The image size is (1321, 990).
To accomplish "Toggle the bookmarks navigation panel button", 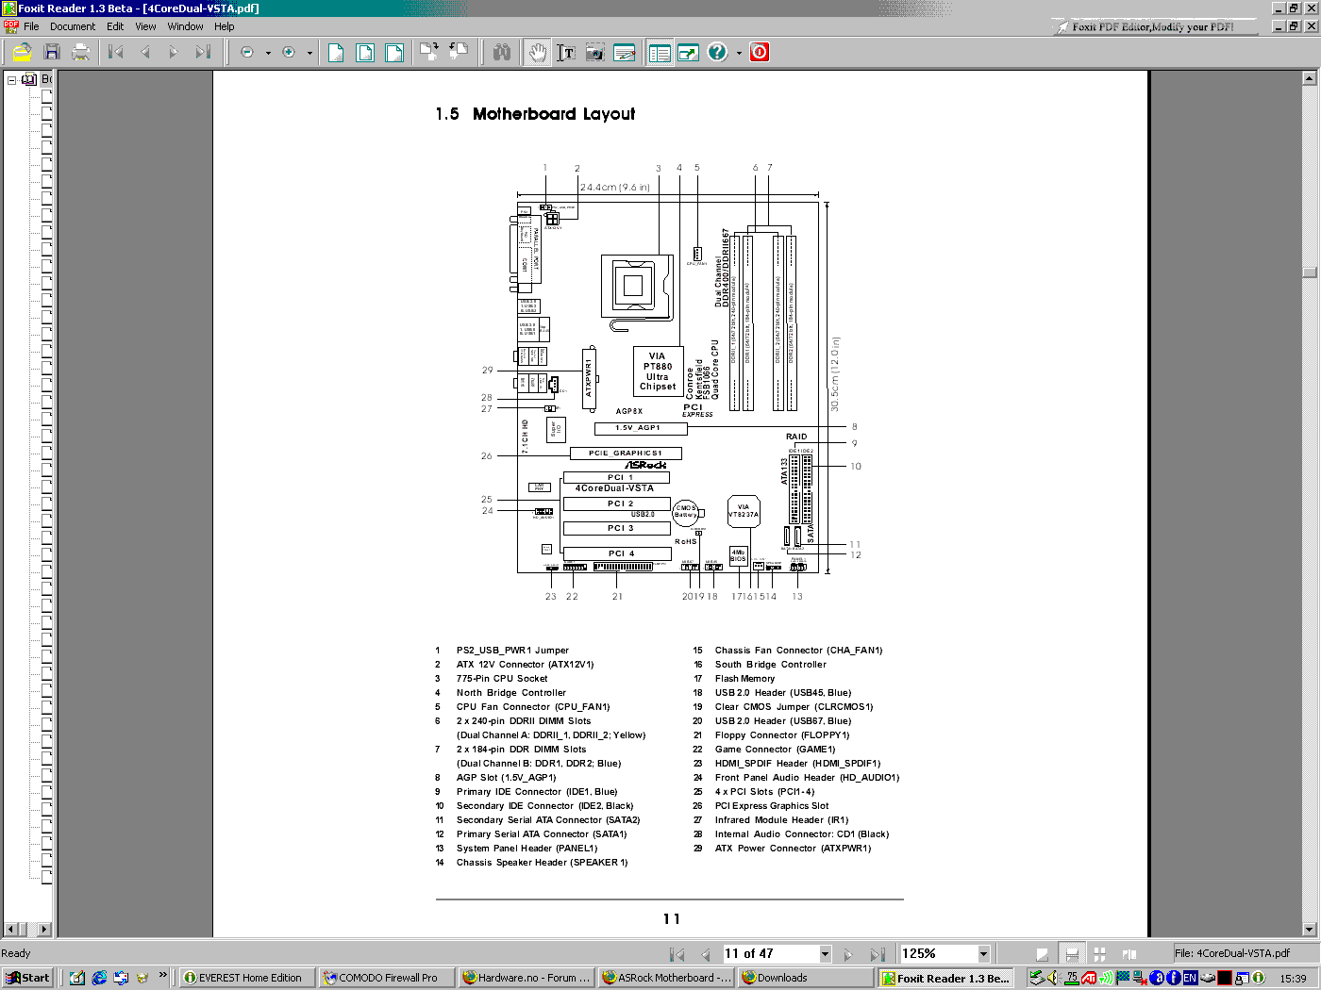I will coord(660,53).
